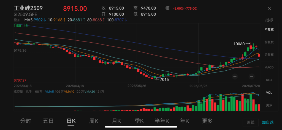282x130 pixels.
Task: Tap the 10:9168 moving average label
Action: pyautogui.click(x=57, y=20)
